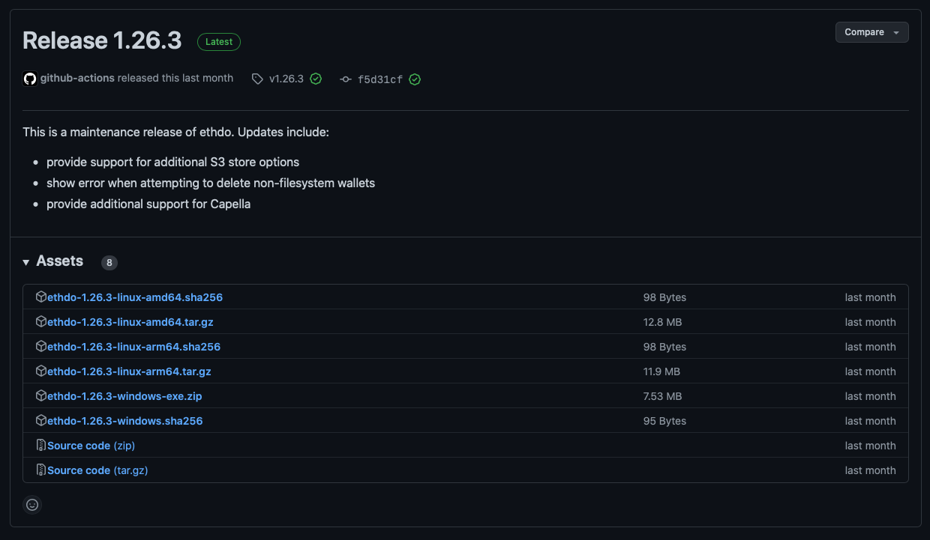The height and width of the screenshot is (540, 930).
Task: Click the 7.53 MB file size
Action: point(662,396)
